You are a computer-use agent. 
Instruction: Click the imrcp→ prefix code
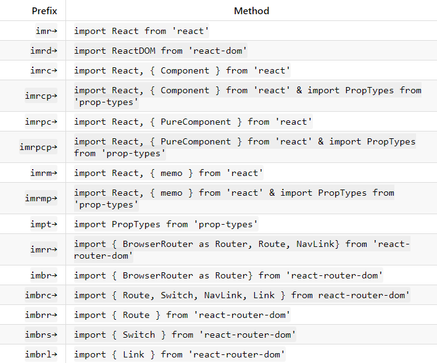click(x=41, y=96)
